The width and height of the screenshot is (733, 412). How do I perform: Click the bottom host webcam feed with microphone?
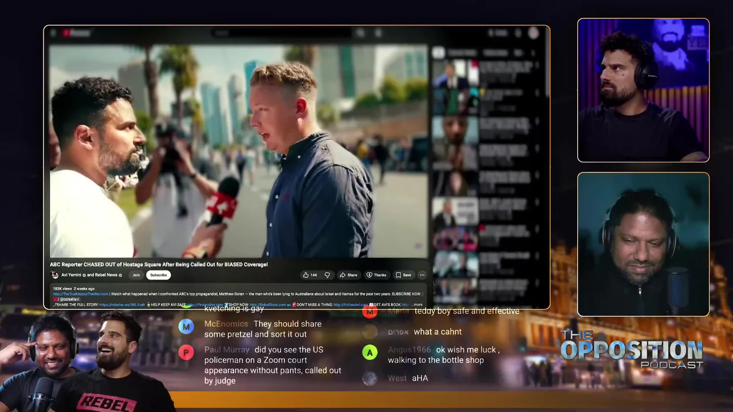pos(643,244)
